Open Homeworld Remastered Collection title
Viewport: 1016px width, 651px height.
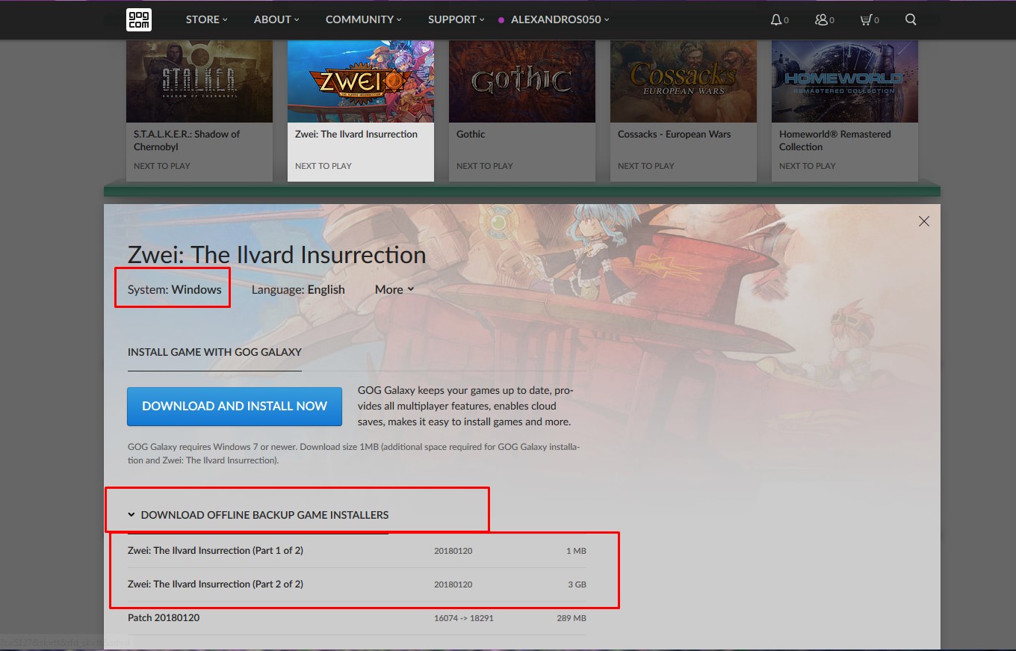pos(834,141)
